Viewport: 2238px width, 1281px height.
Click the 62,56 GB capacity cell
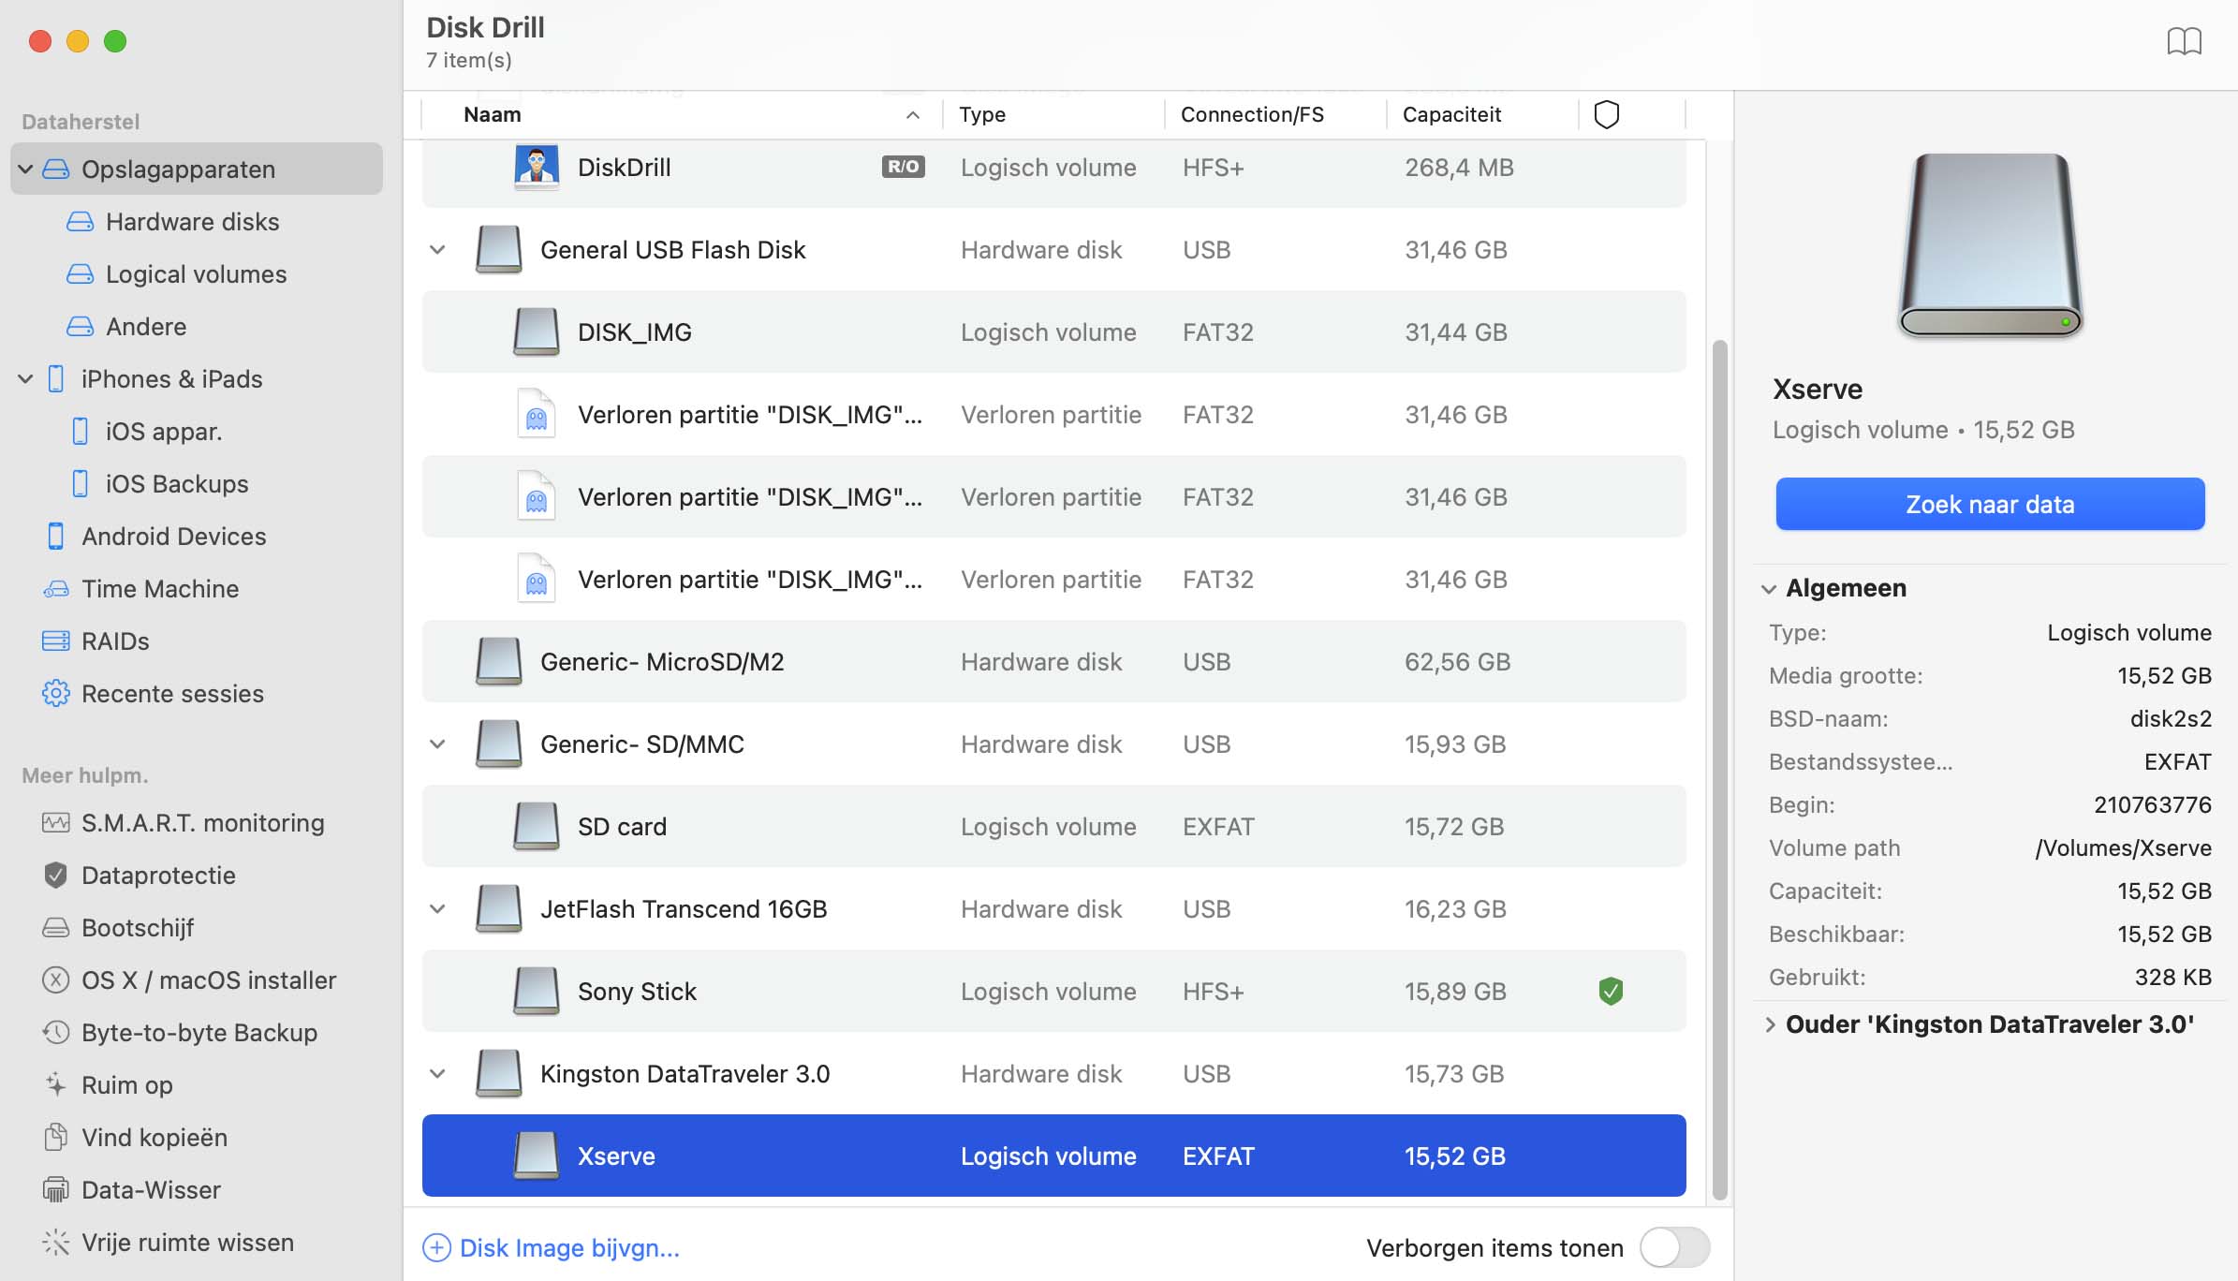pyautogui.click(x=1457, y=662)
